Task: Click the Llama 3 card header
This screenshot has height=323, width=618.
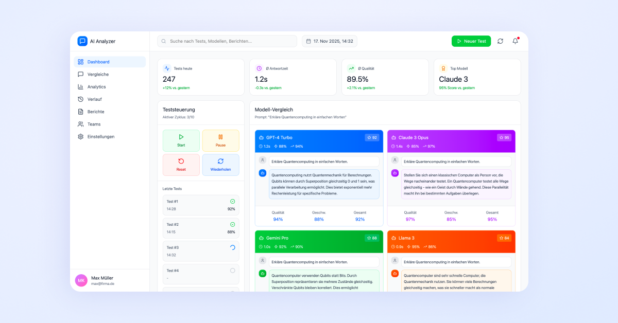Action: (x=451, y=242)
